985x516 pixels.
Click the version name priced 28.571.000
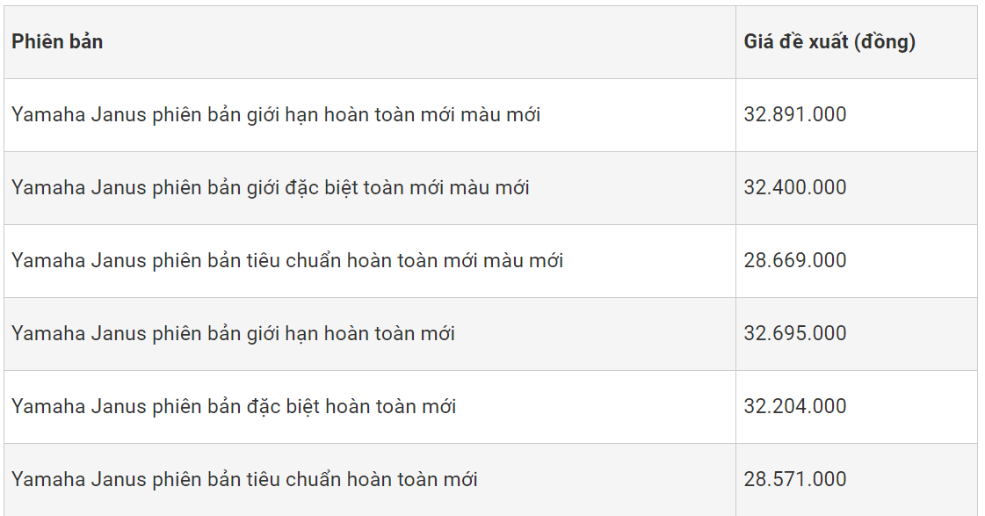pos(244,479)
